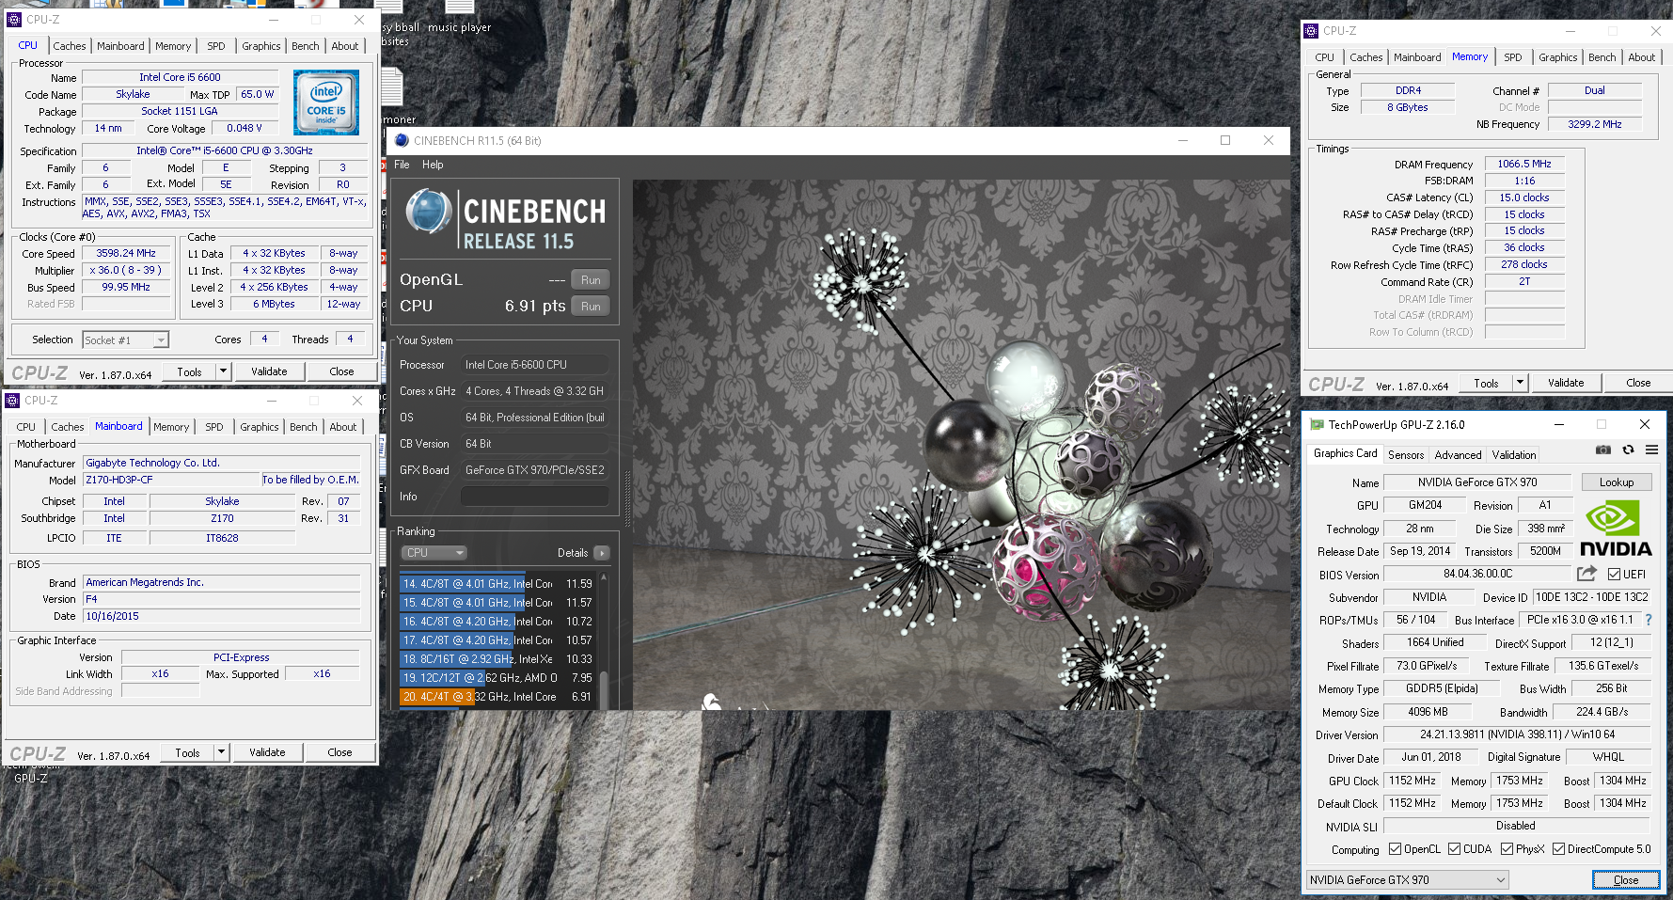This screenshot has width=1673, height=900.
Task: Open Tools dropdown arrow in CPU-Z Memory window
Action: tap(1520, 383)
